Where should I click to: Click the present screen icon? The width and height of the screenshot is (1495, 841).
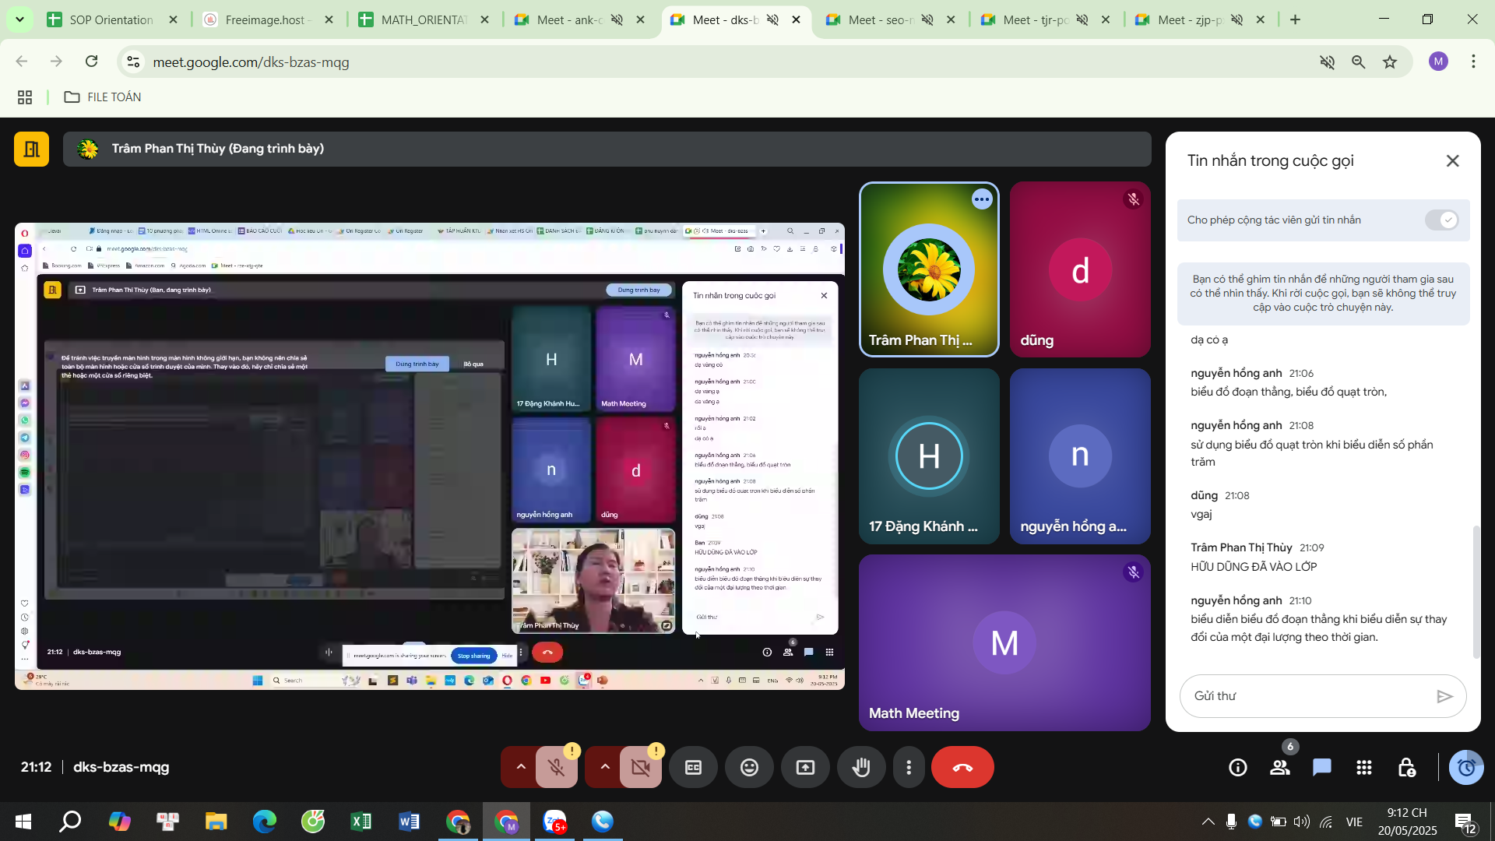pyautogui.click(x=805, y=768)
